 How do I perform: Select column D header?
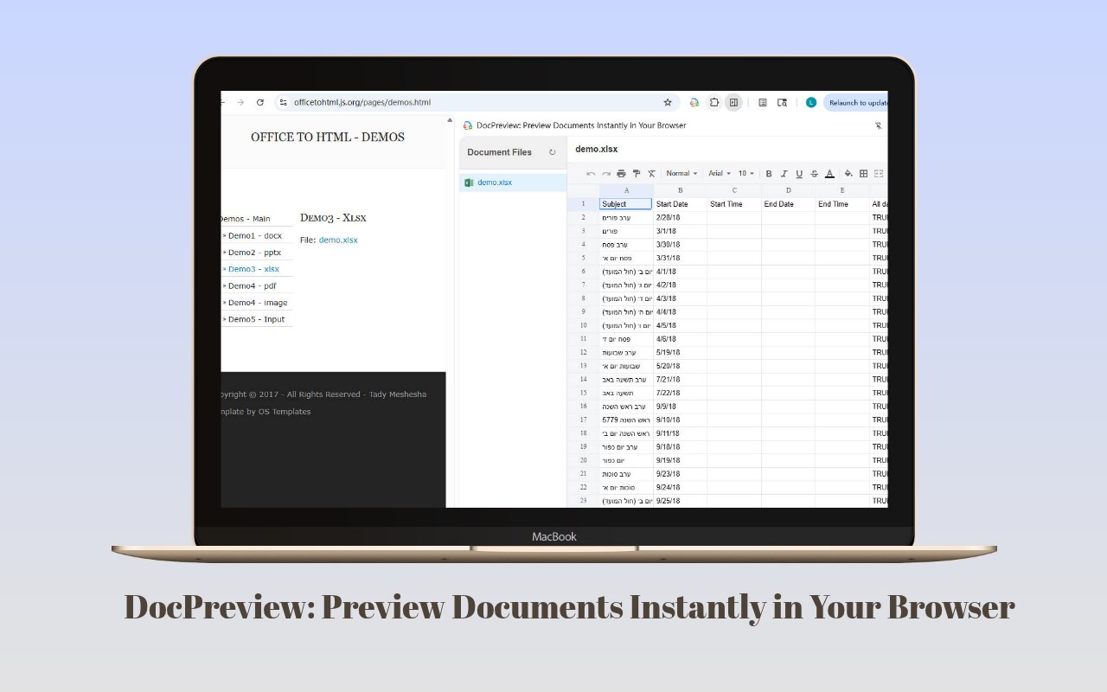789,190
